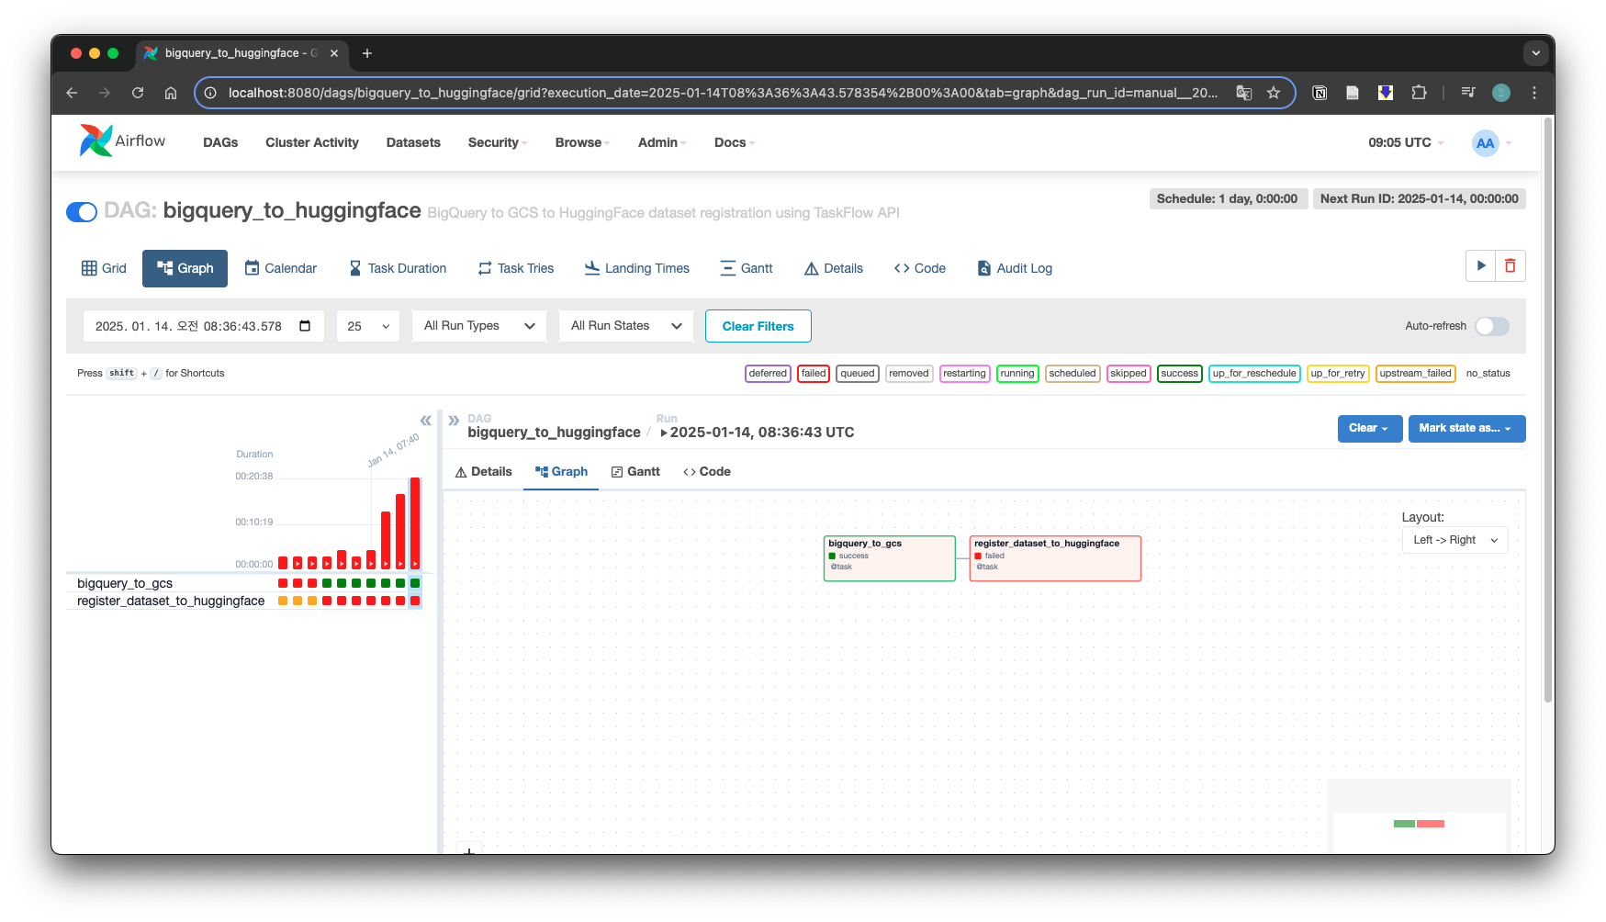The height and width of the screenshot is (922, 1606).
Task: Go to the browser home page
Action: pos(171,93)
